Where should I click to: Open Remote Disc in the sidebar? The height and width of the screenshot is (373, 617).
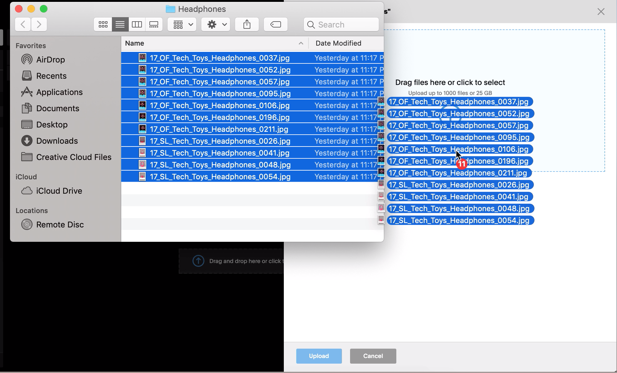click(x=53, y=224)
